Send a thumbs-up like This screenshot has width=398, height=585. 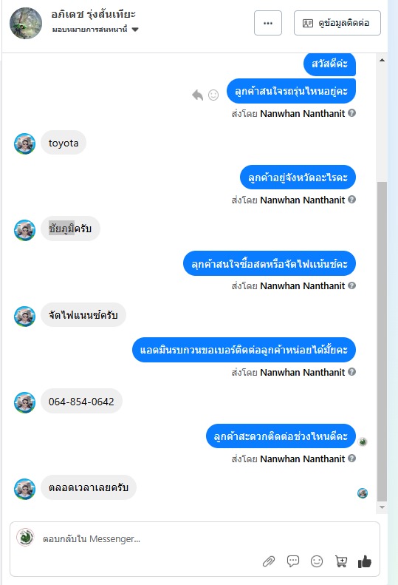365,561
